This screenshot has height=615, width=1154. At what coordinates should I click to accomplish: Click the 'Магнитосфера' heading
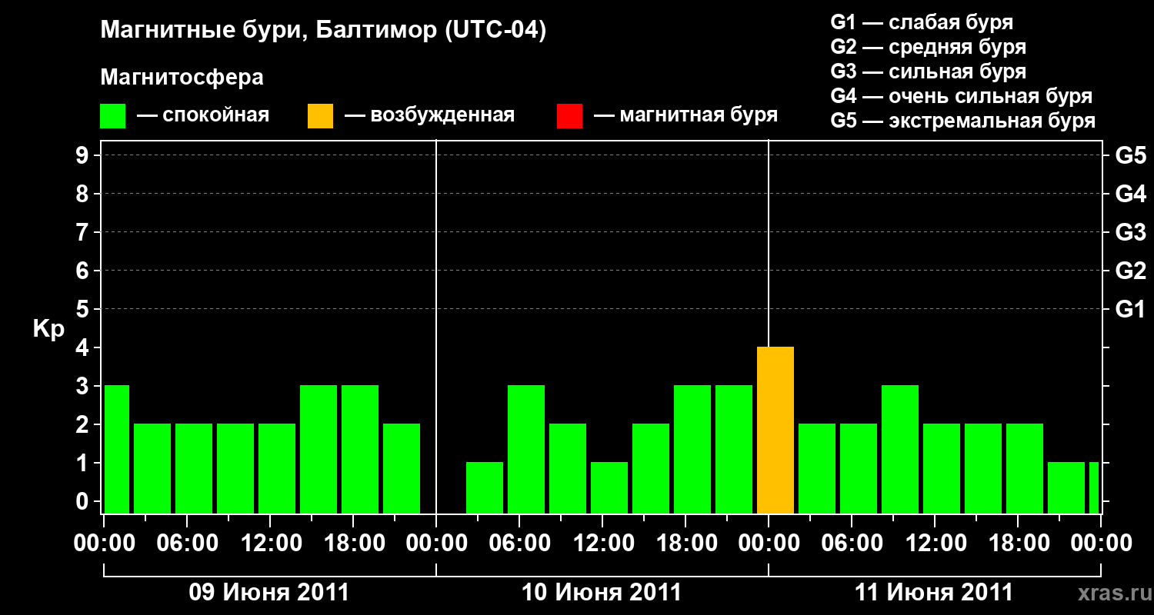click(x=182, y=78)
